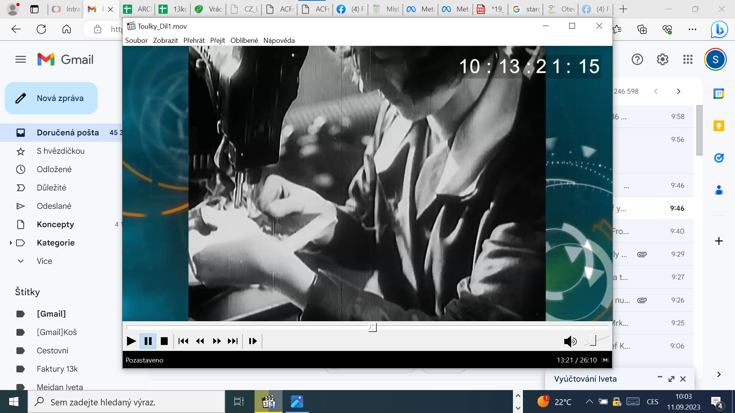Open Google Calendar side panel icon
This screenshot has height=413, width=735.
[x=719, y=94]
